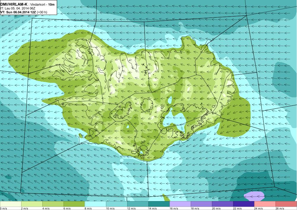This screenshot has width=297, height=210.
Task: Click the 'Vindarkort - 10m' label
Action: click(x=42, y=4)
